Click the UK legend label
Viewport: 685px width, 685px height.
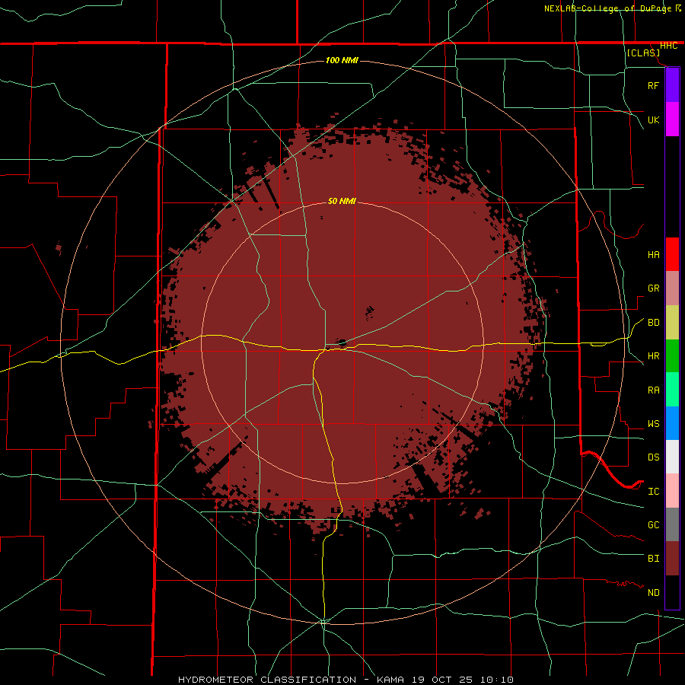click(653, 119)
